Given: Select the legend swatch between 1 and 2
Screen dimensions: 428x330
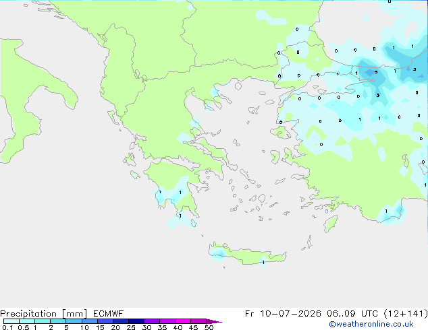Looking at the screenshot, I should pyautogui.click(x=43, y=321).
